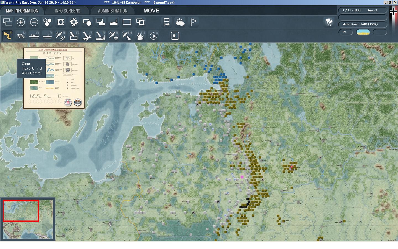Click the pink unit counter near Smolensk
398x249 pixels.
point(242,177)
